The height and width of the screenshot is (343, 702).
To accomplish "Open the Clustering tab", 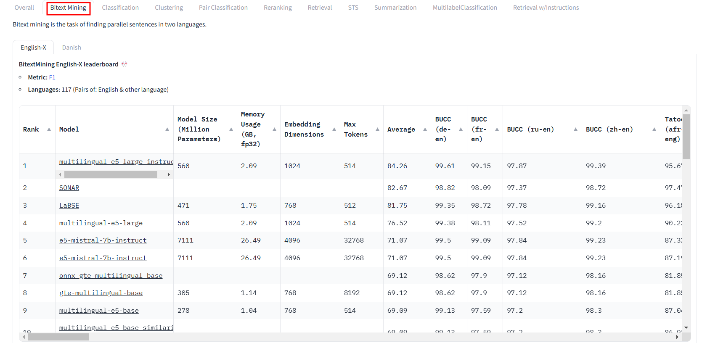I will [169, 8].
